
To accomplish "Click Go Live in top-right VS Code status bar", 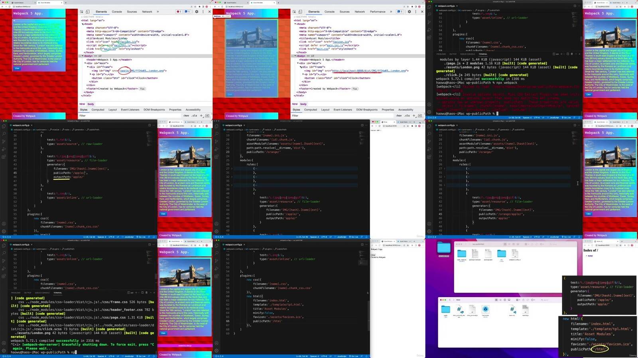I will coord(566,117).
